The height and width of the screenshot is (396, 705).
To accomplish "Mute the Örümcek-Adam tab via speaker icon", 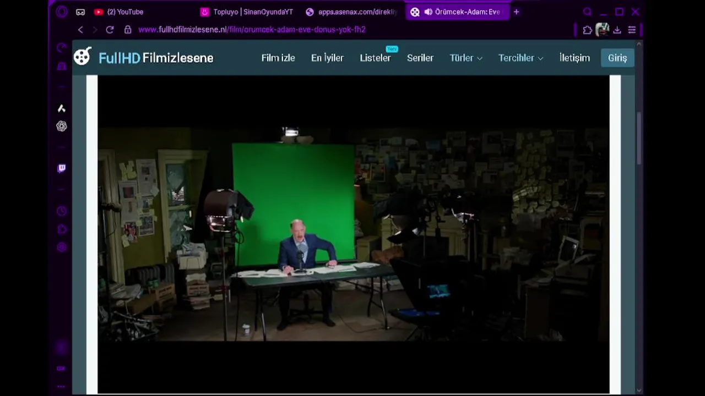I will click(428, 12).
